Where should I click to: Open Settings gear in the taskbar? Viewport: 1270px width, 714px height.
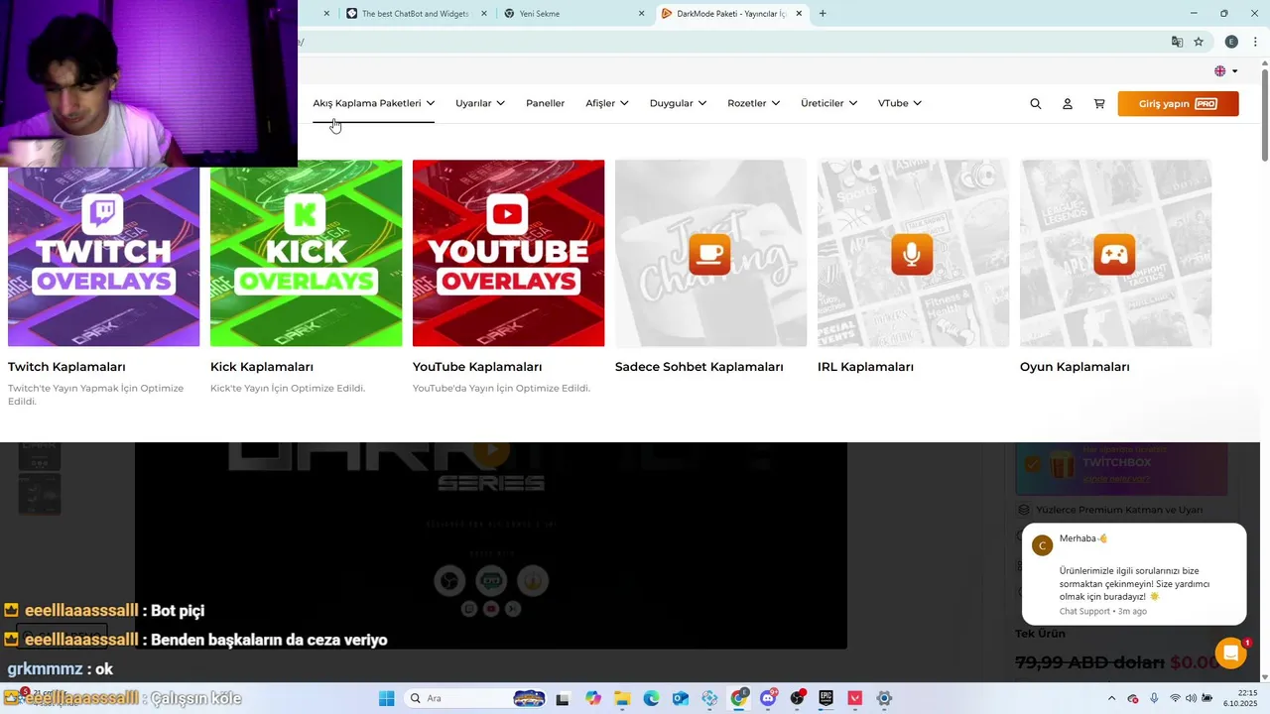tap(884, 698)
